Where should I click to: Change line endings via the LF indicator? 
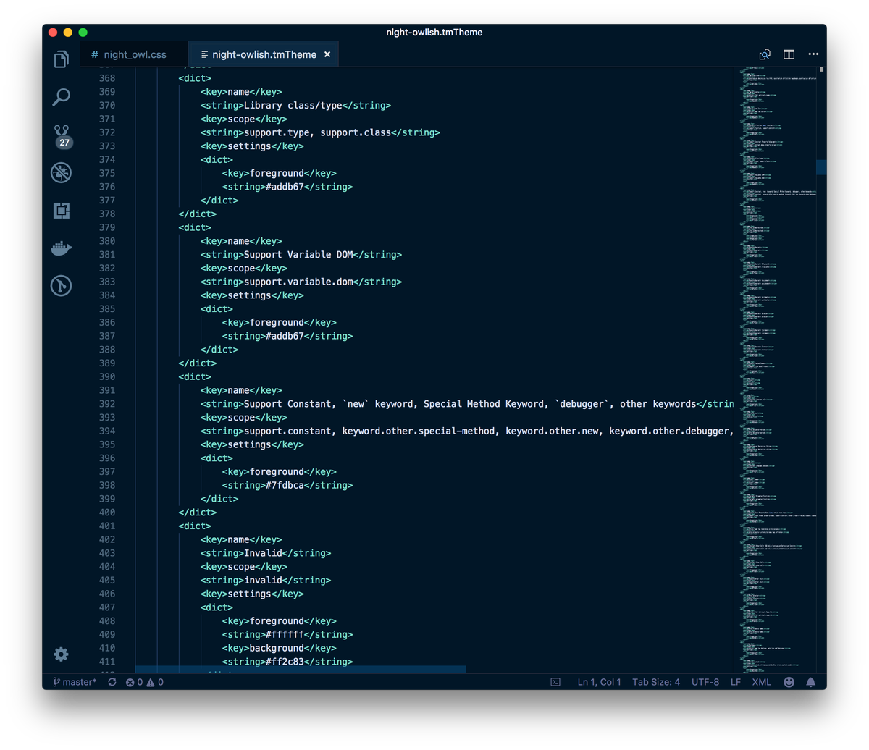[x=735, y=681]
